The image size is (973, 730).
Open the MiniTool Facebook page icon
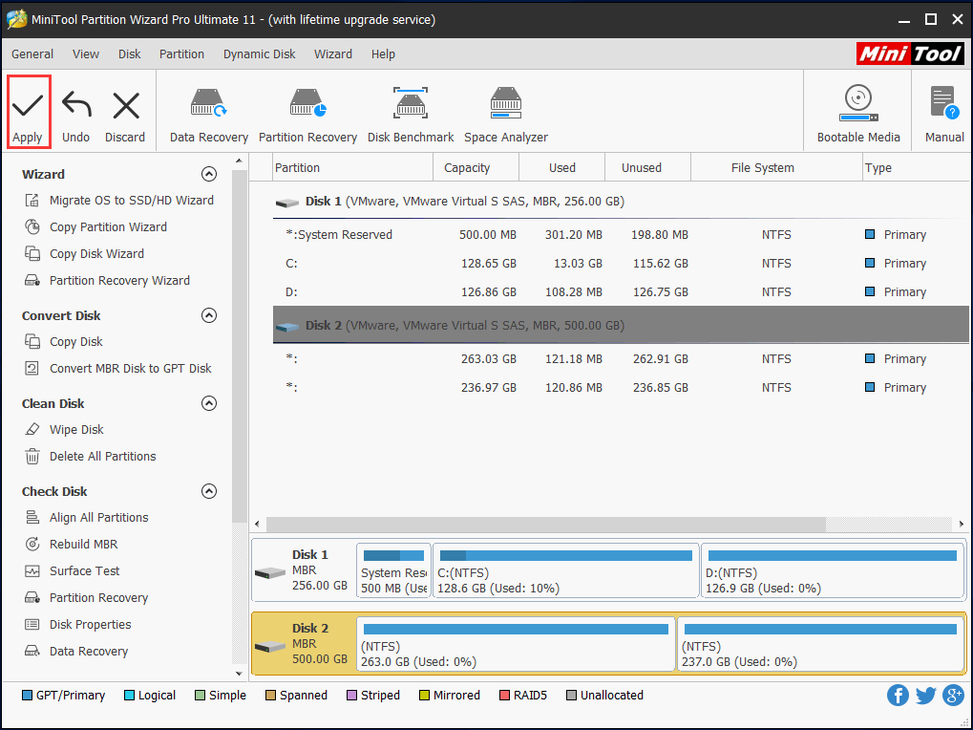click(x=898, y=696)
